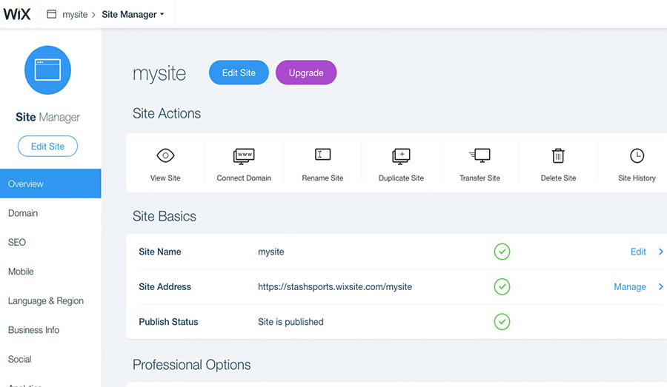Click the Site Name green checkmark

[502, 252]
